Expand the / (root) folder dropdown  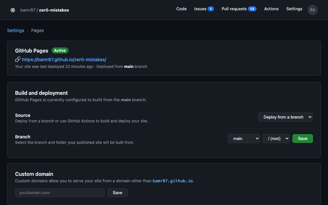[276, 138]
